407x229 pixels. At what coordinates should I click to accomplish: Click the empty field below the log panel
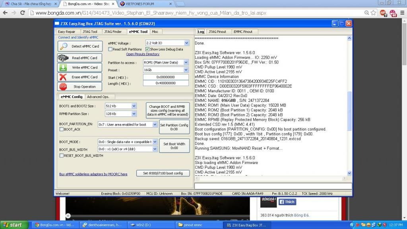point(273,186)
